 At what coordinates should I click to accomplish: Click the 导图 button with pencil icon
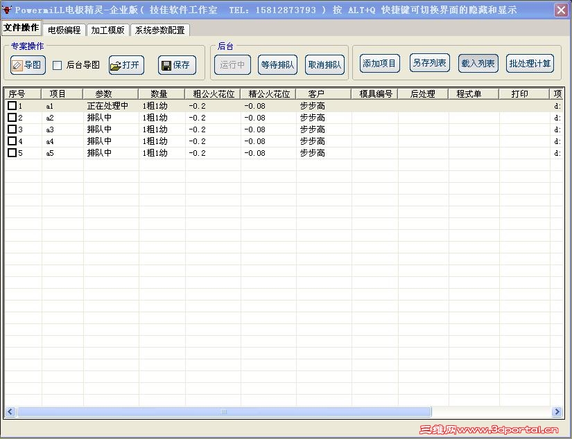[x=28, y=65]
